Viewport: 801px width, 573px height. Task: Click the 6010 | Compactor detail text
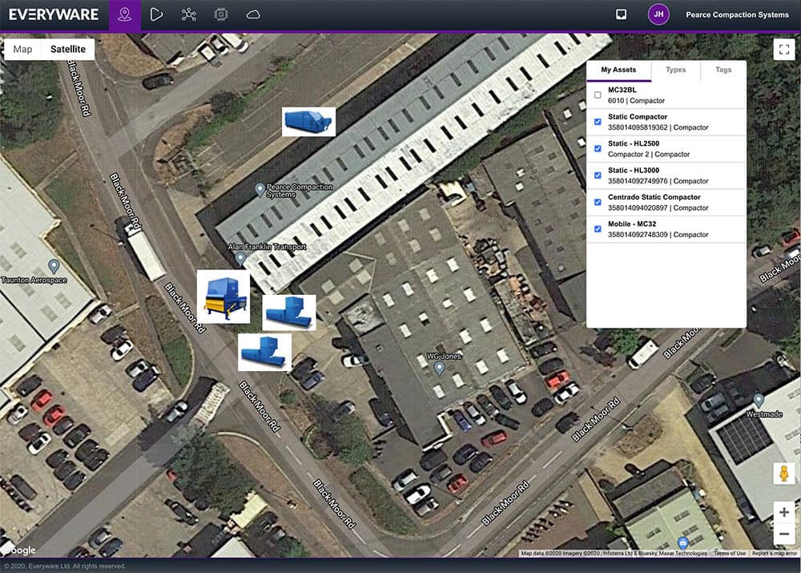[637, 101]
